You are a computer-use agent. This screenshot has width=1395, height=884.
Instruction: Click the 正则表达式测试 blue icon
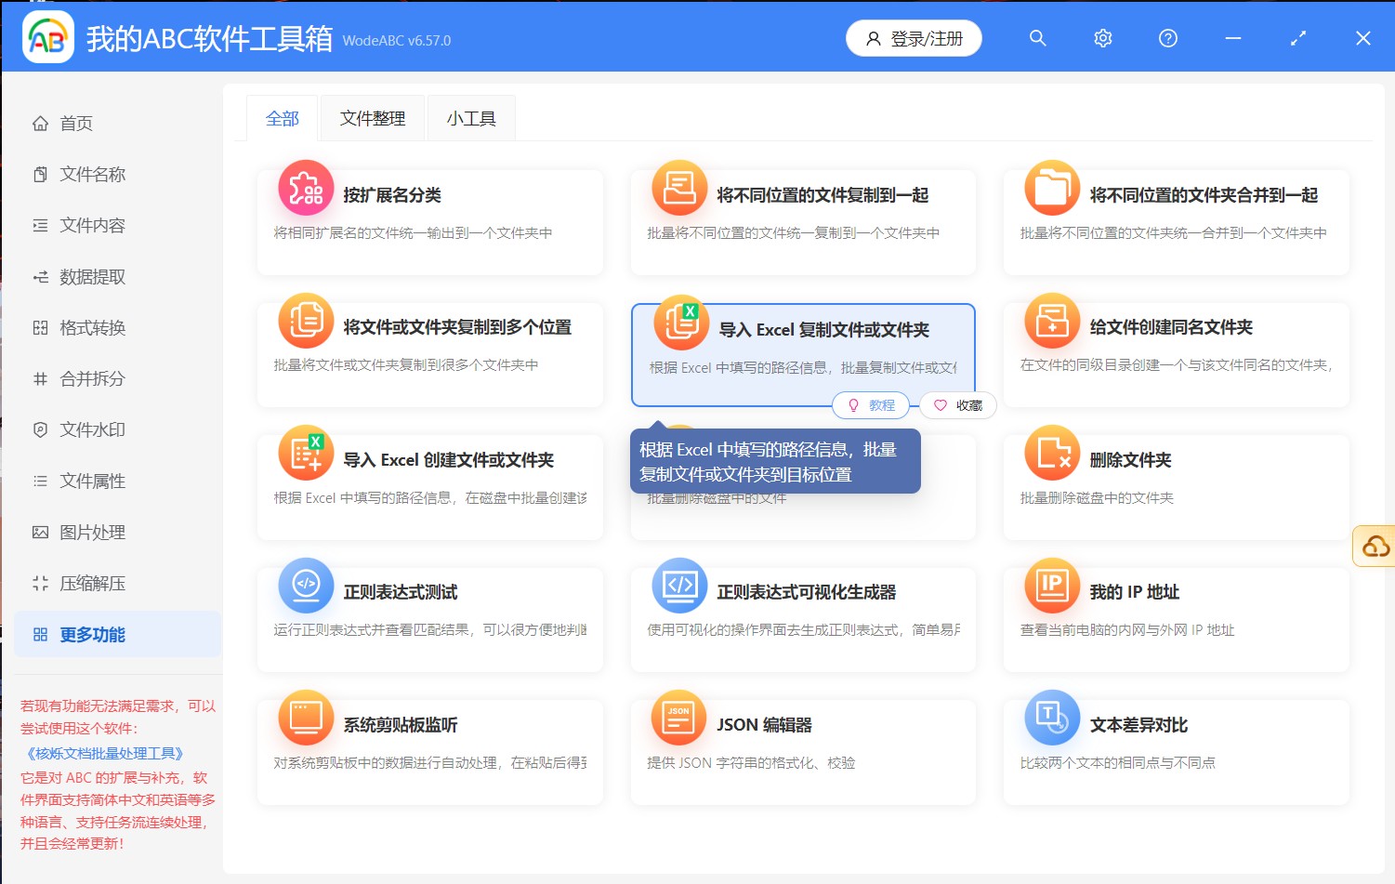[x=306, y=586]
